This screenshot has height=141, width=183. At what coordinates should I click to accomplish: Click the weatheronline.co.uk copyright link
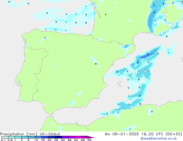click(x=159, y=138)
